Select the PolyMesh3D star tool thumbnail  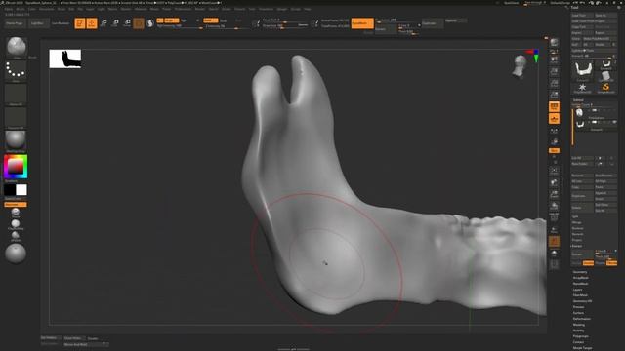click(x=582, y=88)
